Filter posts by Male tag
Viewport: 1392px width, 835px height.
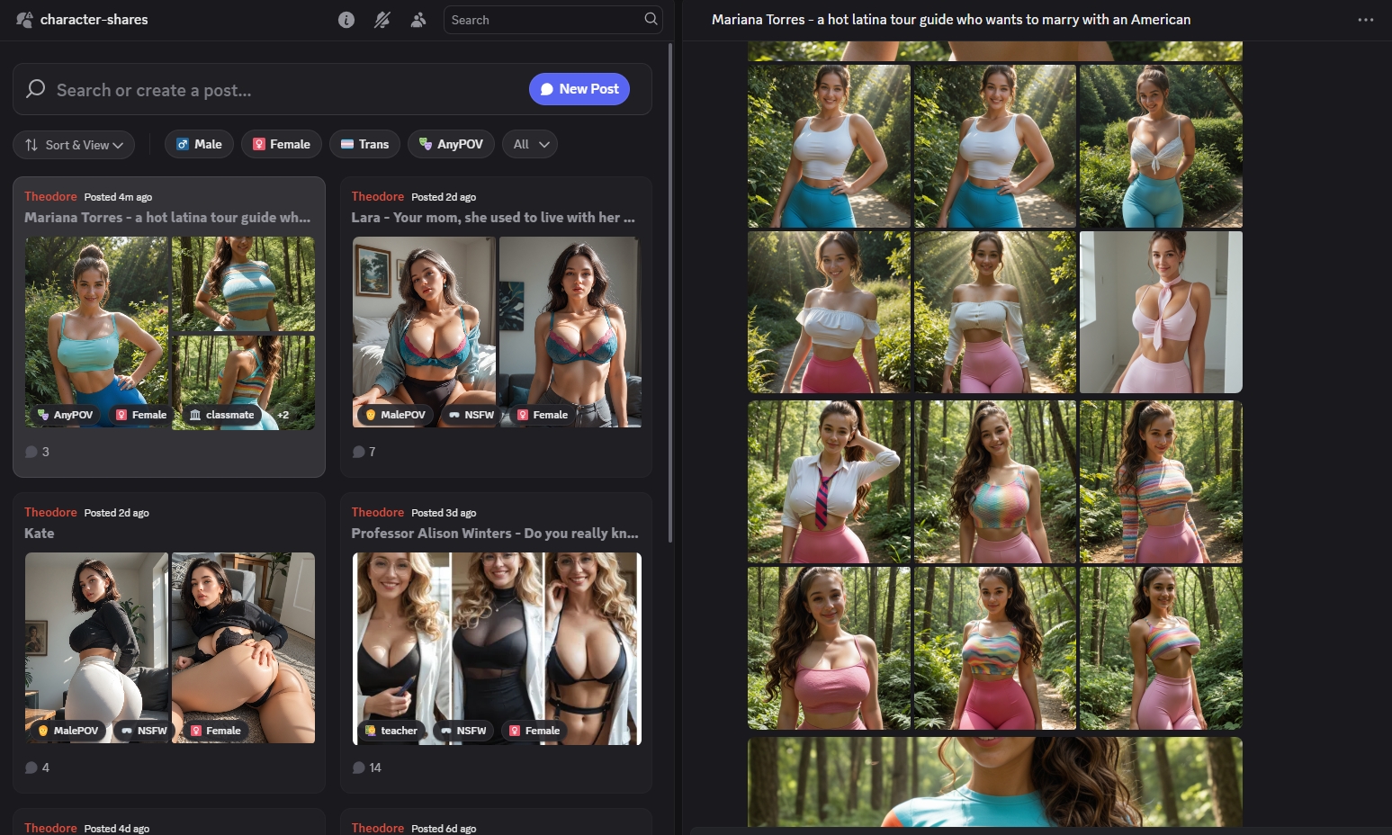(199, 144)
